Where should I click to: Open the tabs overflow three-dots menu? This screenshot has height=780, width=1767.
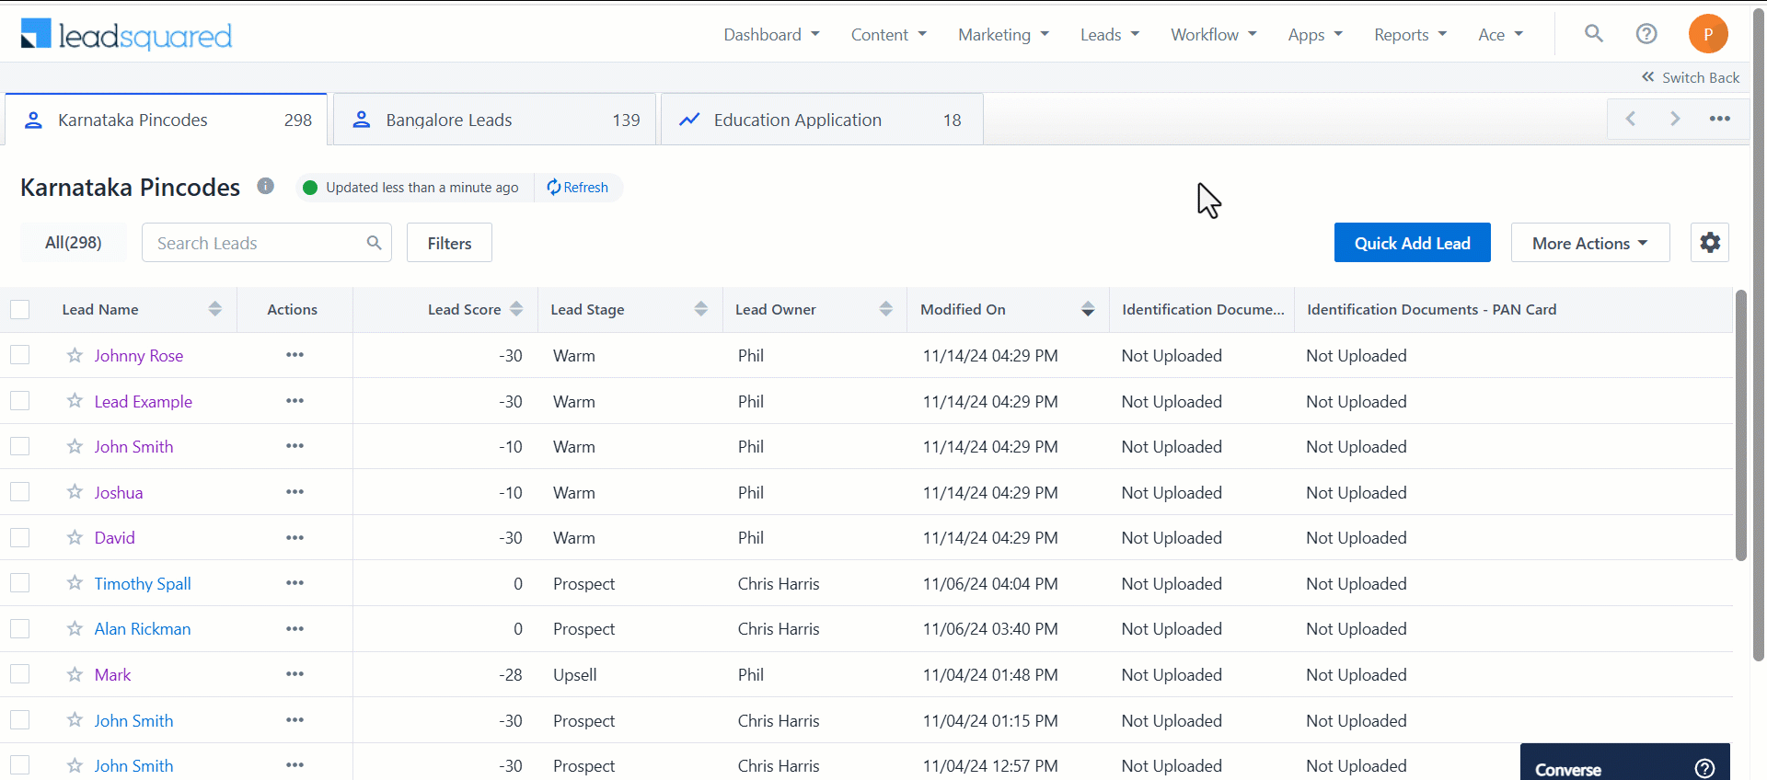coord(1720,119)
